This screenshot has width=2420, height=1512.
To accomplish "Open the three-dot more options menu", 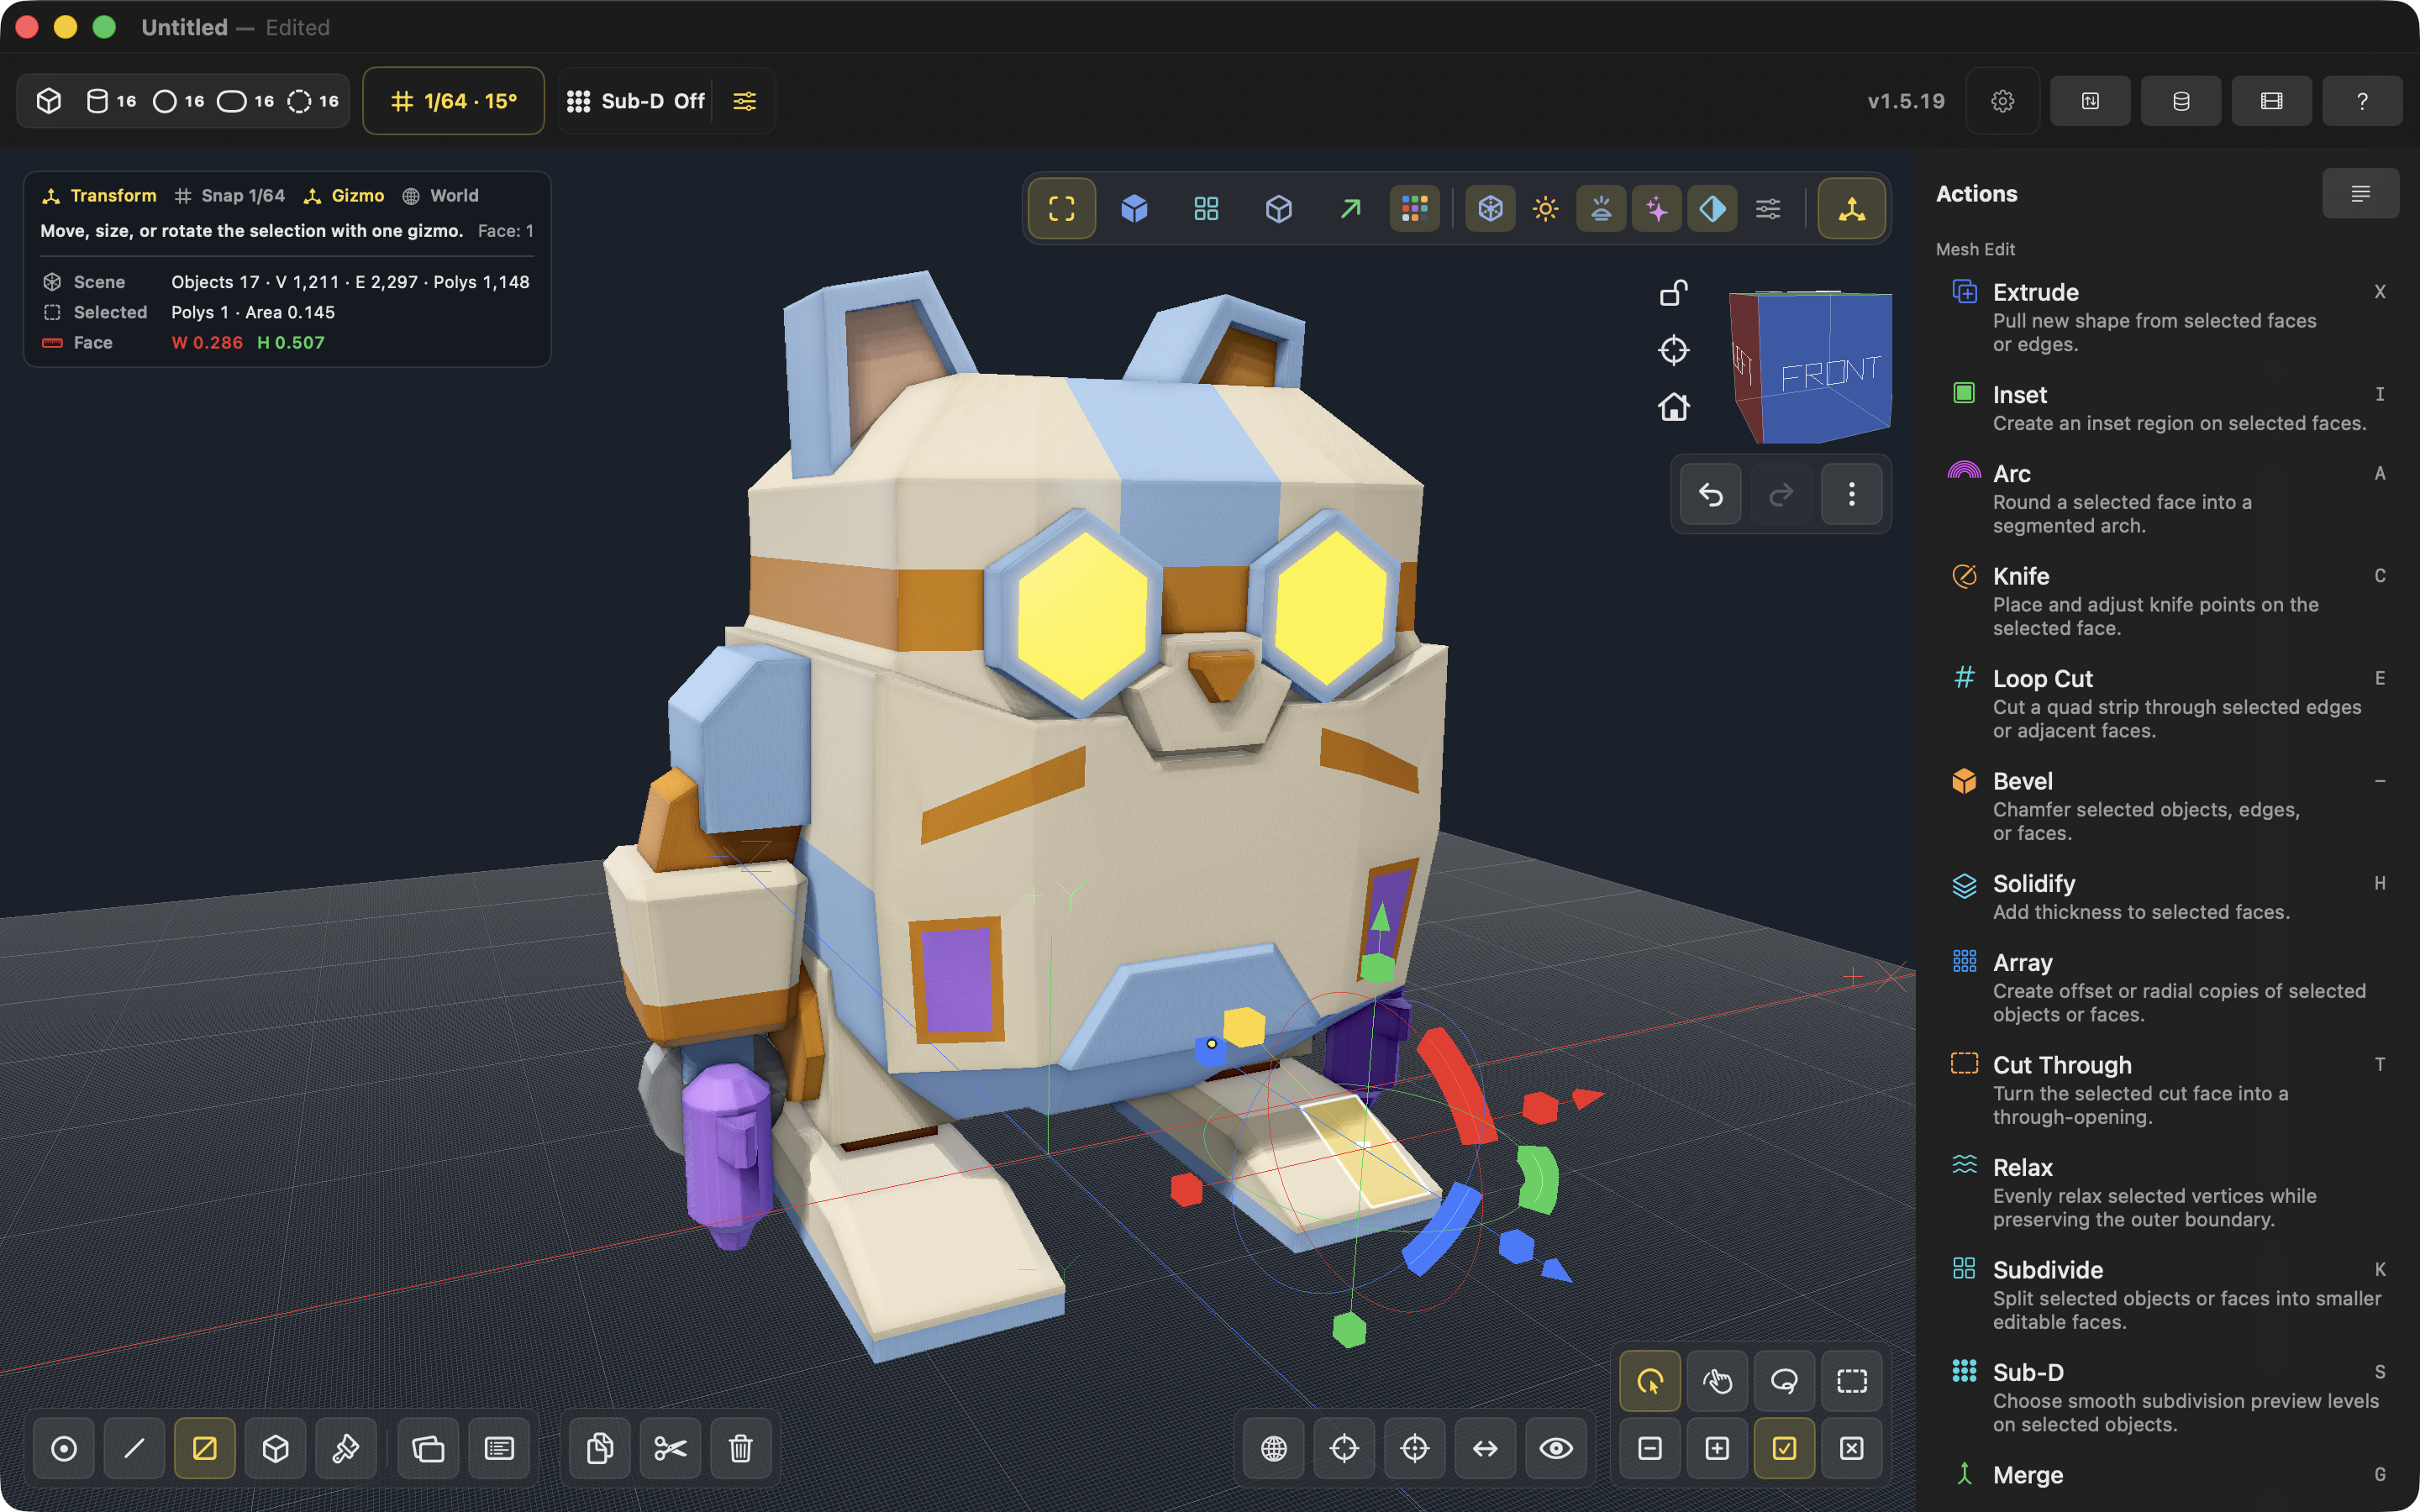I will click(1852, 494).
